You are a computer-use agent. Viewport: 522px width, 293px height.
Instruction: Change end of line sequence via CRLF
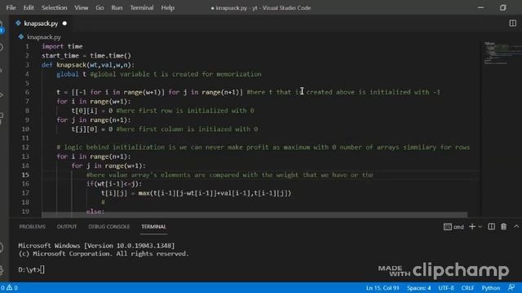click(x=467, y=287)
